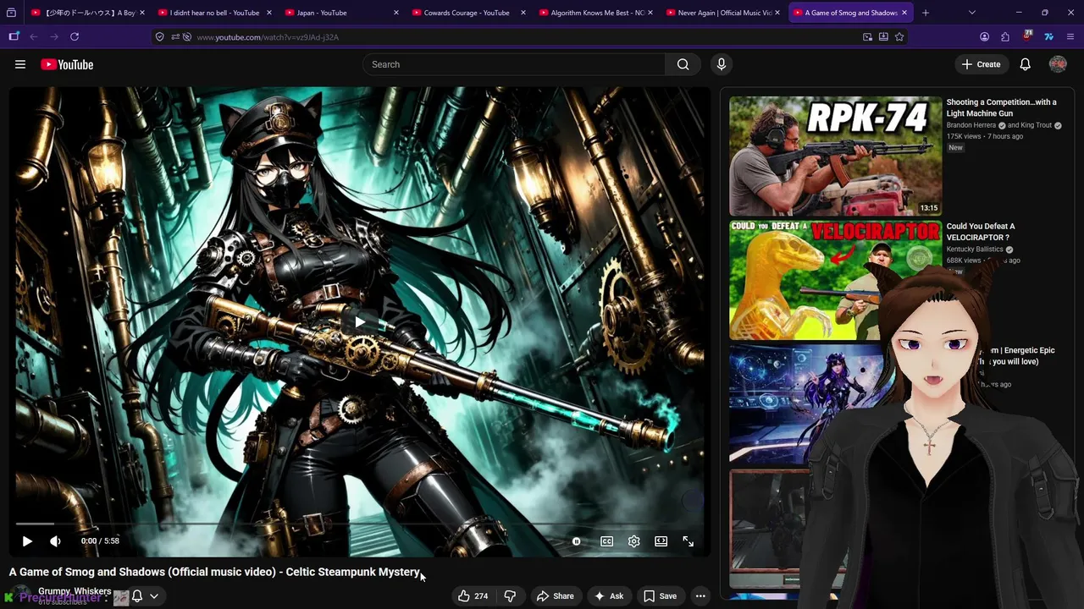Focus the YouTube search box
This screenshot has width=1084, height=609.
(514, 64)
